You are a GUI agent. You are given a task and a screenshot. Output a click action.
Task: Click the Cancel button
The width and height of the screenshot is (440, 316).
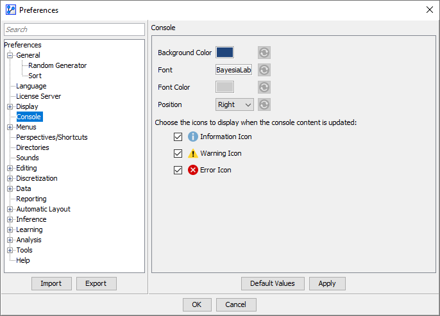236,304
